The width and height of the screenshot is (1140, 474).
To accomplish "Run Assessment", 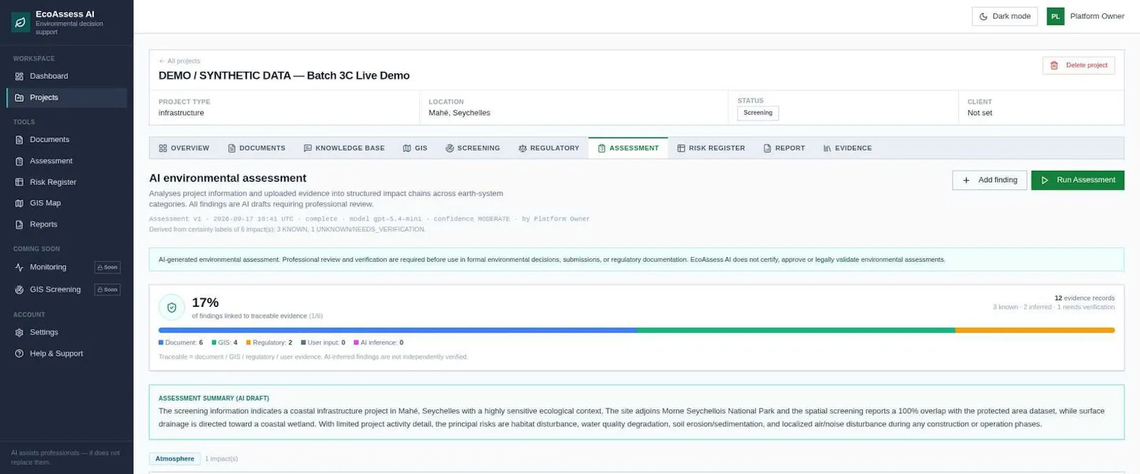I will pos(1077,180).
